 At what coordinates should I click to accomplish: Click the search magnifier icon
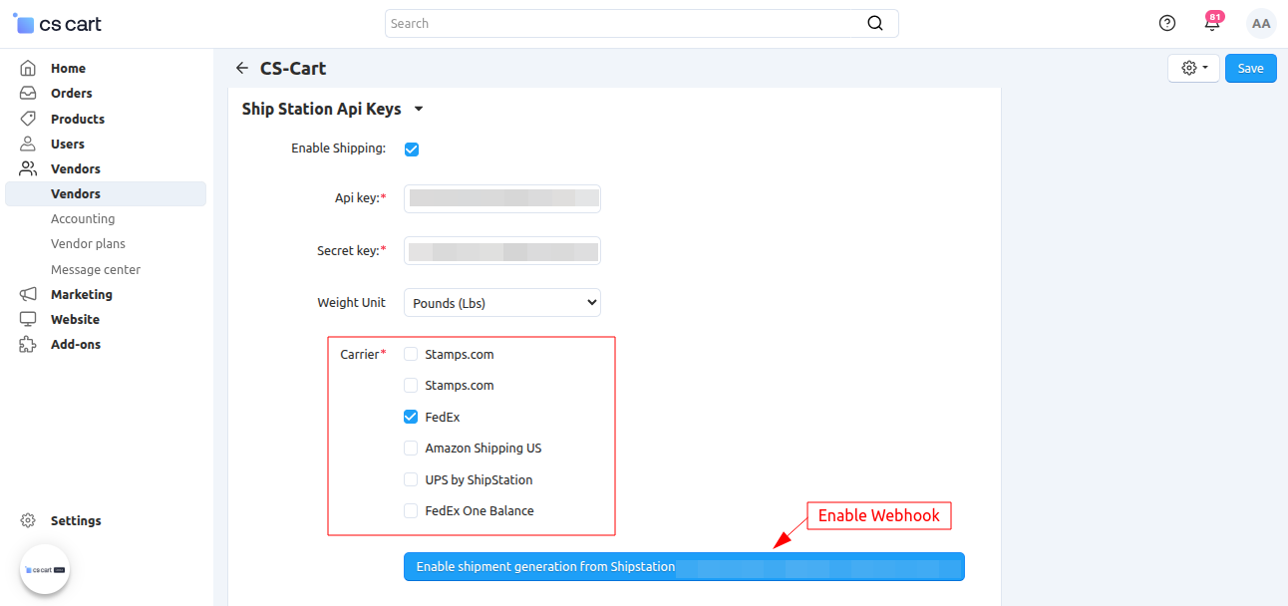(874, 24)
